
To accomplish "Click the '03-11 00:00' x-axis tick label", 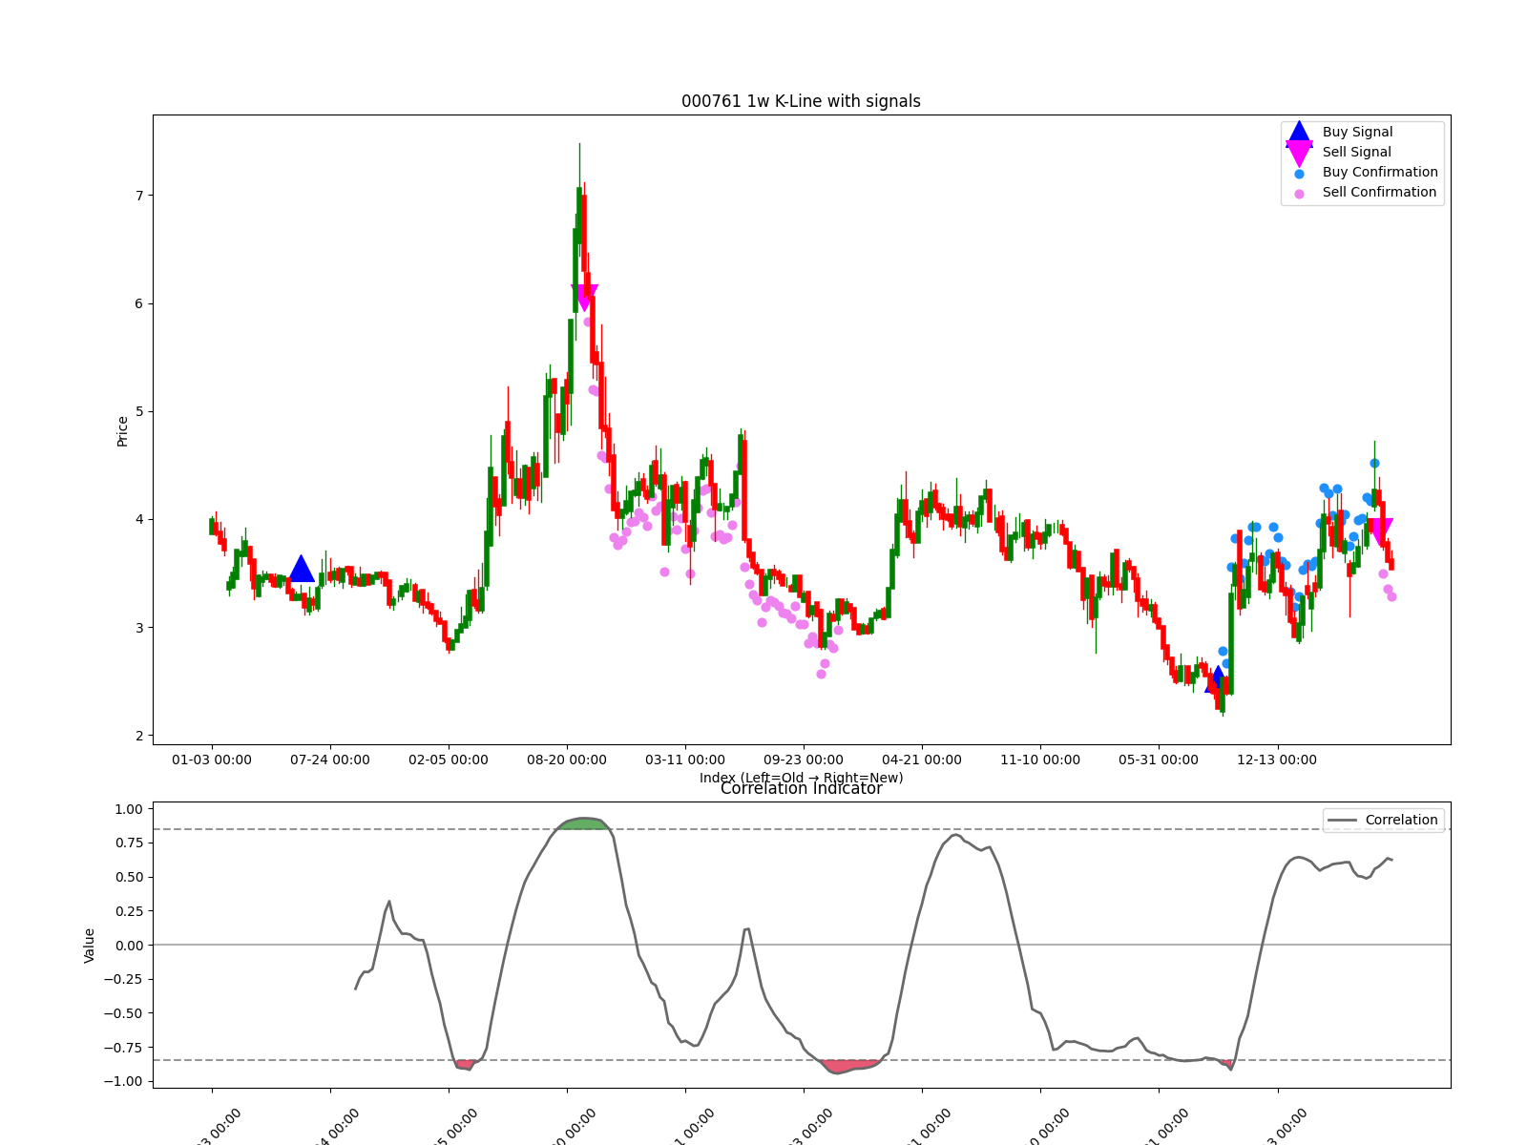I will [x=685, y=760].
